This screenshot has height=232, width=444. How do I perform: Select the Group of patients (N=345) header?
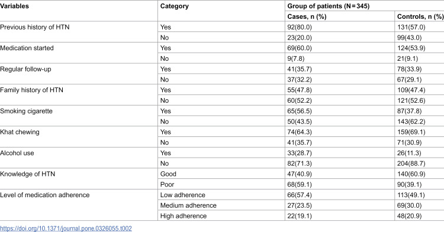tap(328, 6)
